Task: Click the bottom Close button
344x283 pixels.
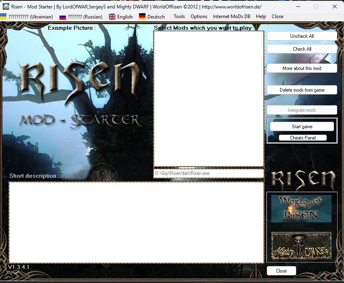Action: coord(281,271)
